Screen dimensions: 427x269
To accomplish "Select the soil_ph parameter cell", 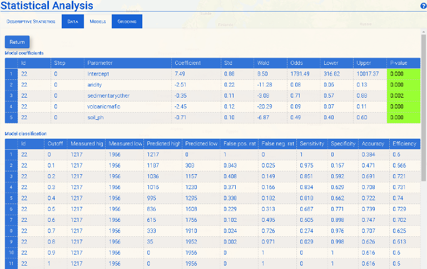I will pos(97,117).
